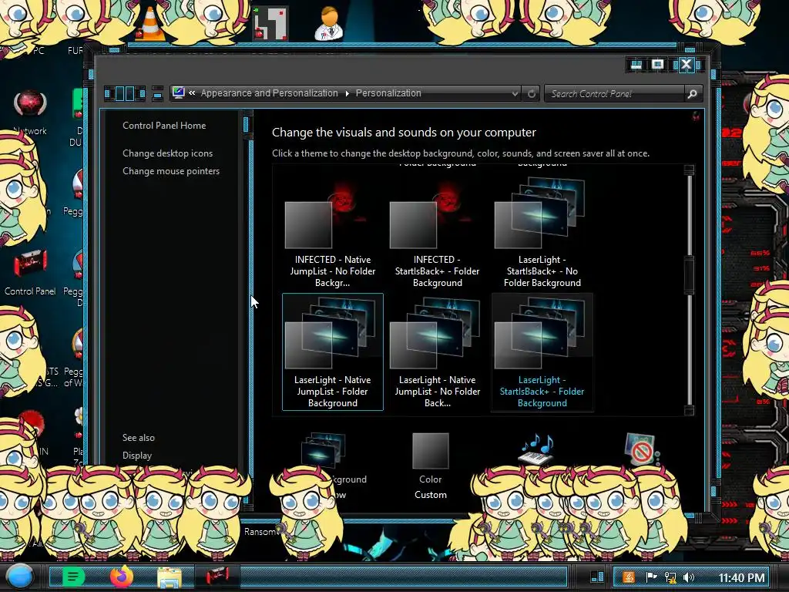Click the help icon in Personalization window
The width and height of the screenshot is (789, 592).
coord(696,116)
